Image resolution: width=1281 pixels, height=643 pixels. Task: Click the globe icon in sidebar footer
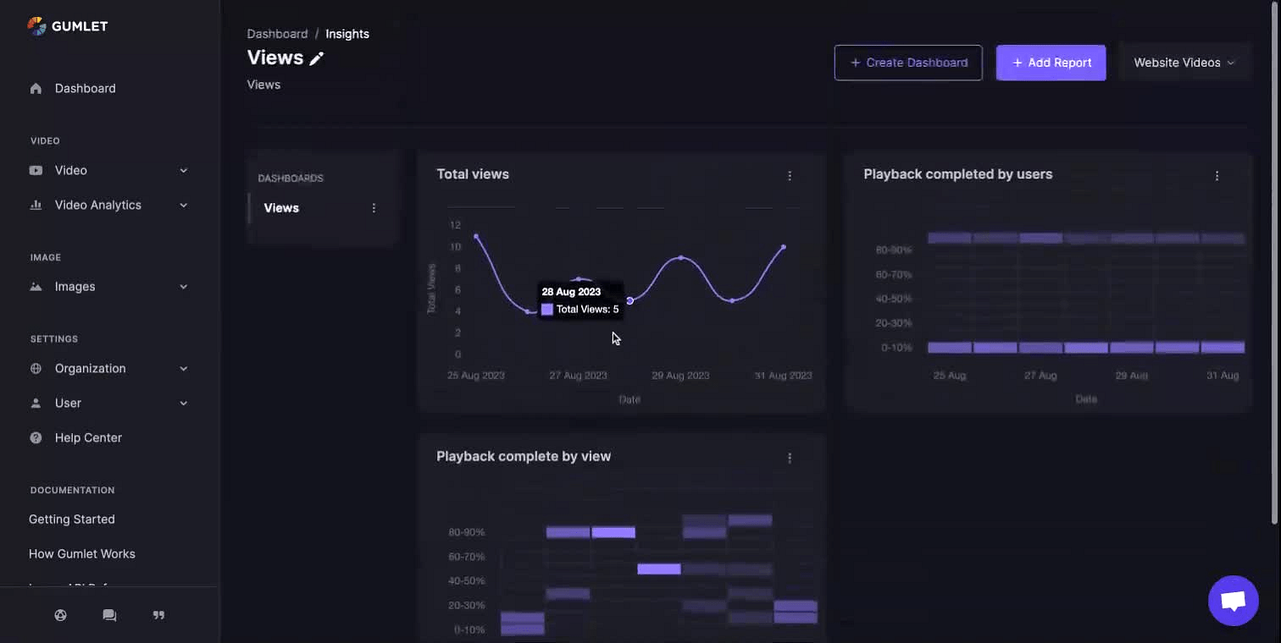[60, 615]
